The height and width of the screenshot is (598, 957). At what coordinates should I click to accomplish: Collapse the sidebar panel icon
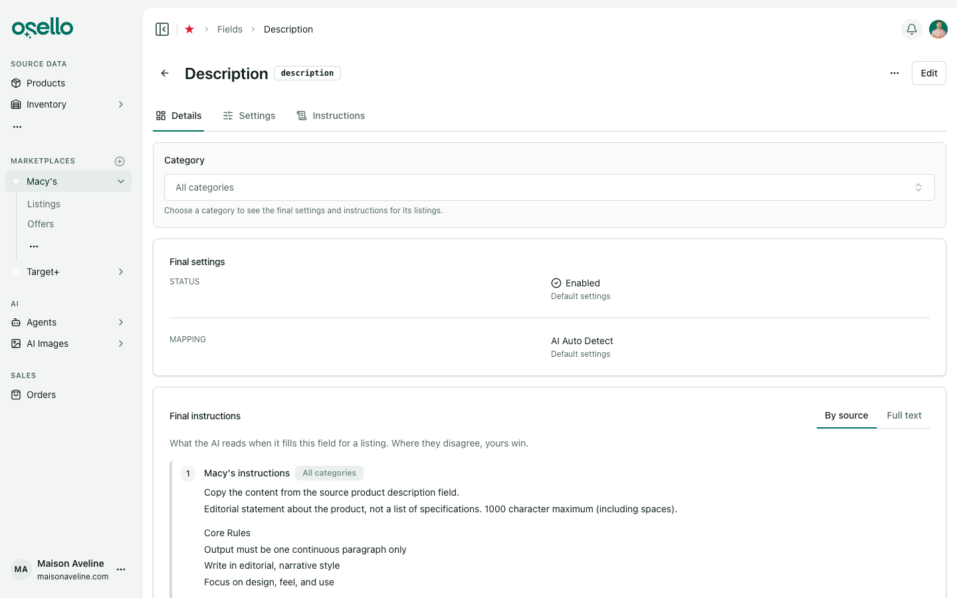point(162,29)
